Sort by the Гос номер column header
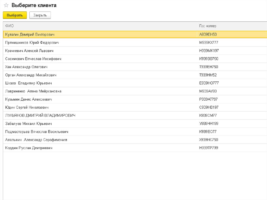This screenshot has height=200, width=267. (208, 26)
